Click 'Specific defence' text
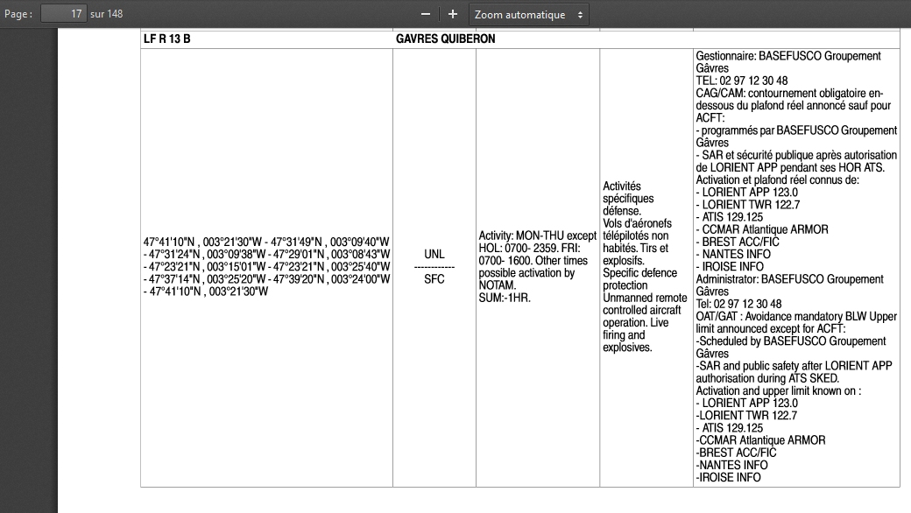This screenshot has height=513, width=911. pos(639,273)
